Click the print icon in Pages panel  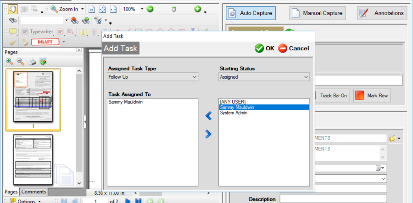33,61
